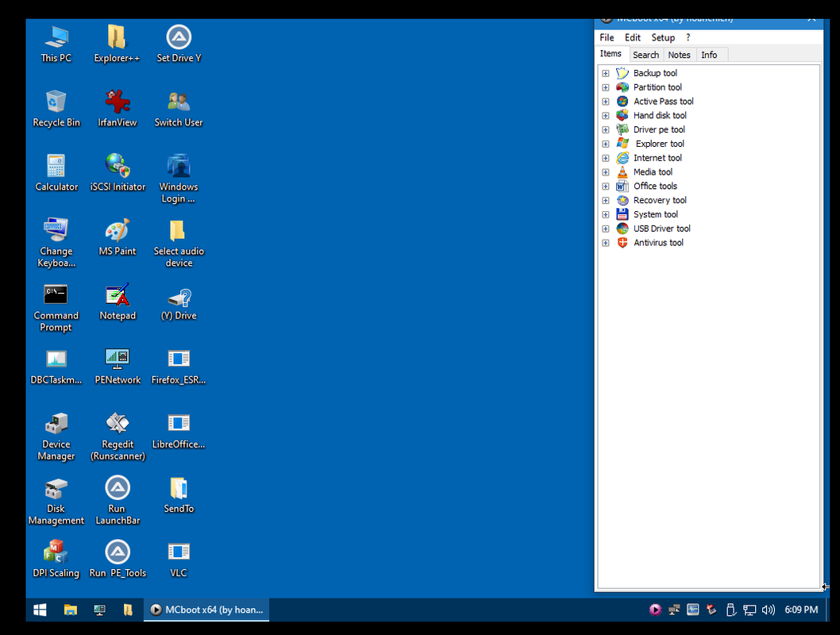Select the LibreOffice shortcut
Screen dimensions: 840x635
click(x=179, y=430)
